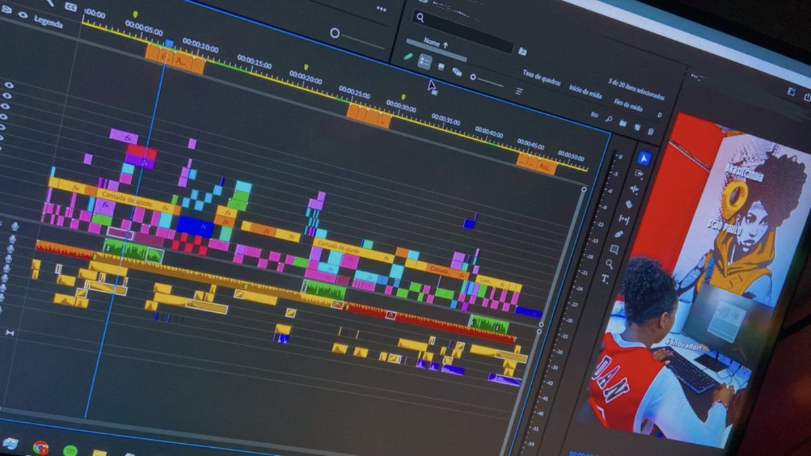Open Google Chrome from the taskbar
This screenshot has height=456, width=811.
(x=41, y=447)
